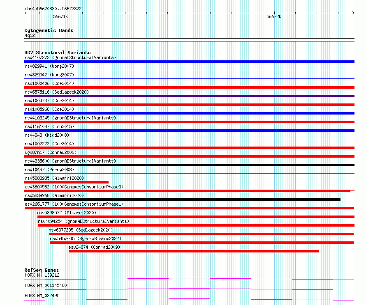The width and height of the screenshot is (366, 305).
Task: Select the blue bar under nsv1161087
Action: click(x=189, y=131)
